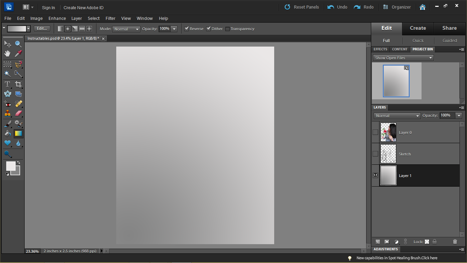Screen dimensions: 467x263
Task: Switch to the Effects panel tab
Action: point(380,49)
